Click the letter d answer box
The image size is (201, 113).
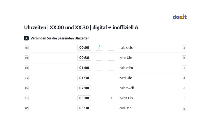pos(184,78)
